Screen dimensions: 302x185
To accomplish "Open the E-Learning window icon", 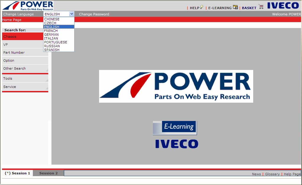I will click(x=235, y=7).
